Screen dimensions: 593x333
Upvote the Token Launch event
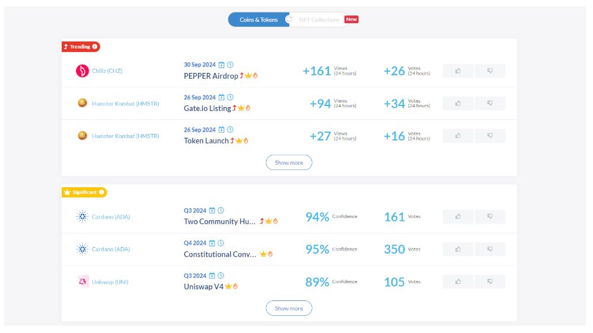(x=458, y=136)
